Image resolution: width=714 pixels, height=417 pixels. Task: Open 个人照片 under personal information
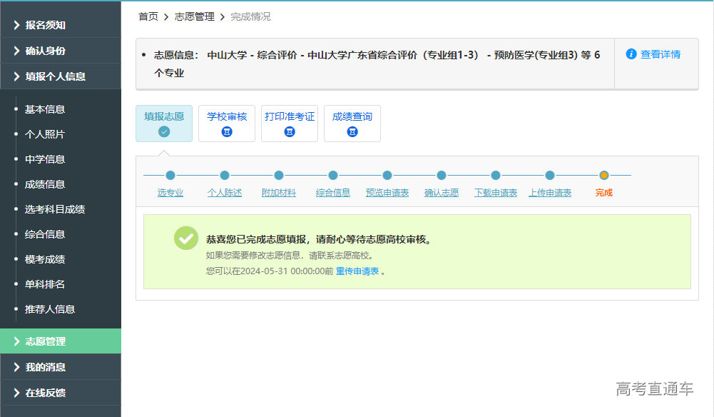click(45, 134)
